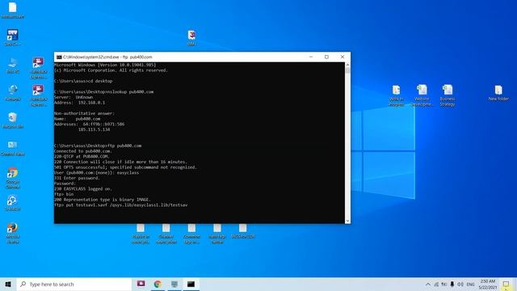The height and width of the screenshot is (291, 517).
Task: Select the Google Chrome desktop shortcut
Action: coord(13,178)
